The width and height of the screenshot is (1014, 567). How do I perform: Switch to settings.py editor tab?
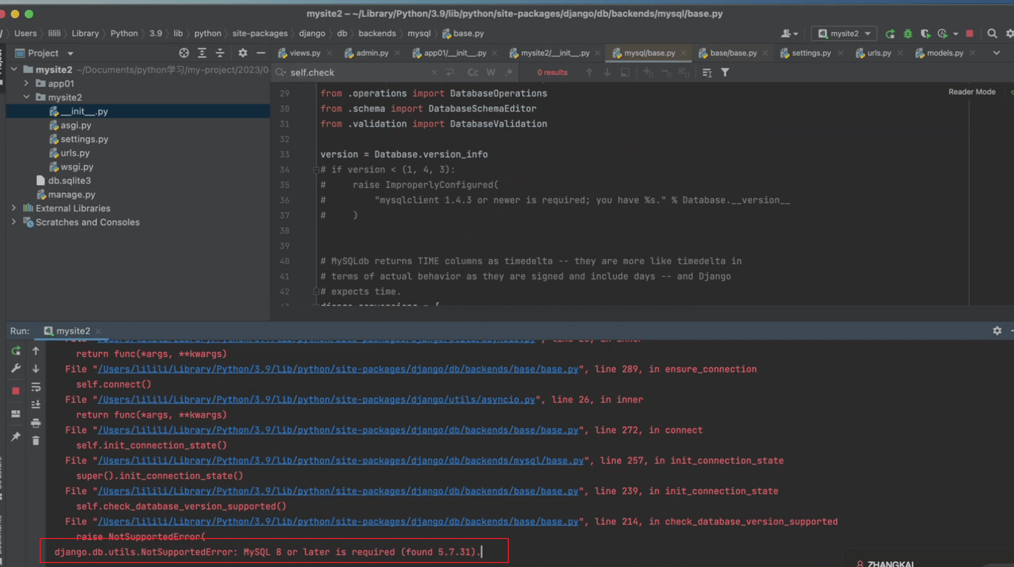tap(811, 53)
